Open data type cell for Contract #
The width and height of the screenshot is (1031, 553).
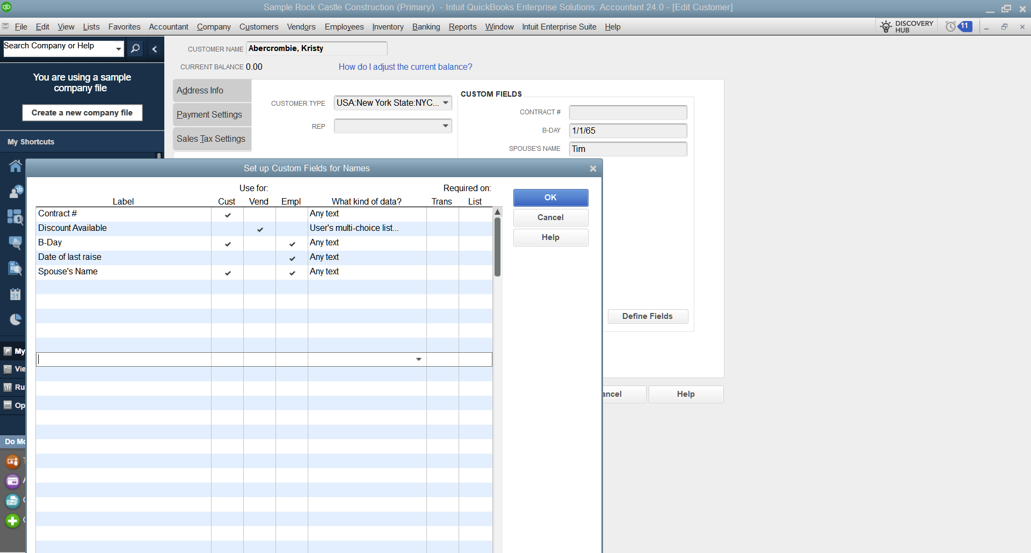[x=367, y=214]
